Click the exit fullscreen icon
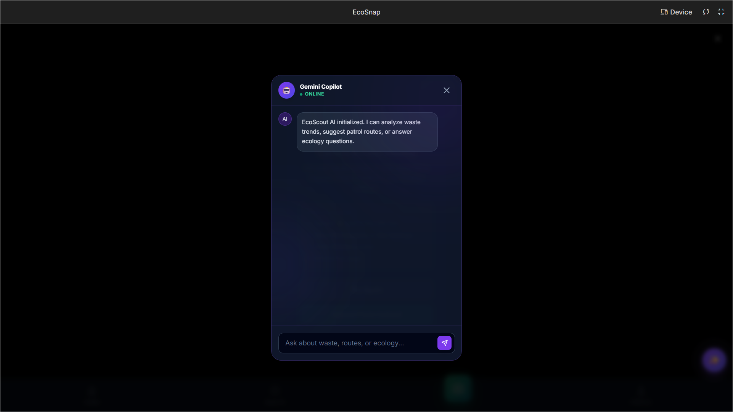733x412 pixels. (x=721, y=12)
